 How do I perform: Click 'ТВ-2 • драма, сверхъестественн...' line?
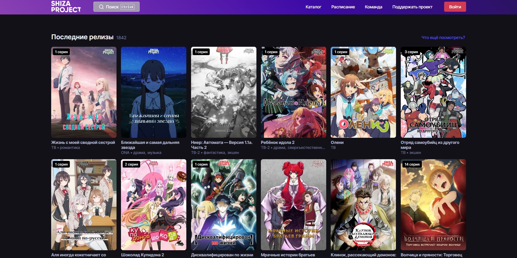pyautogui.click(x=293, y=148)
